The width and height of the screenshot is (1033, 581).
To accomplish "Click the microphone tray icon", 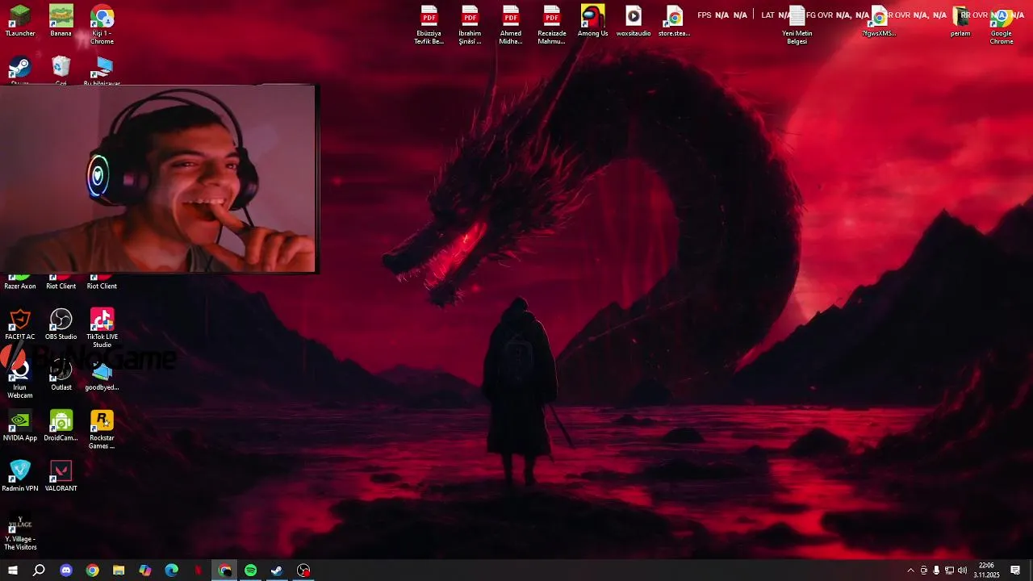I will [x=936, y=571].
